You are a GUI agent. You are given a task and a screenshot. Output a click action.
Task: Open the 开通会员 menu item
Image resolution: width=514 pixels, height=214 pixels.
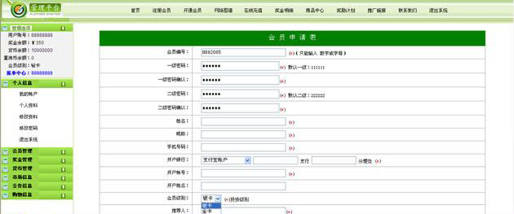[x=192, y=10]
